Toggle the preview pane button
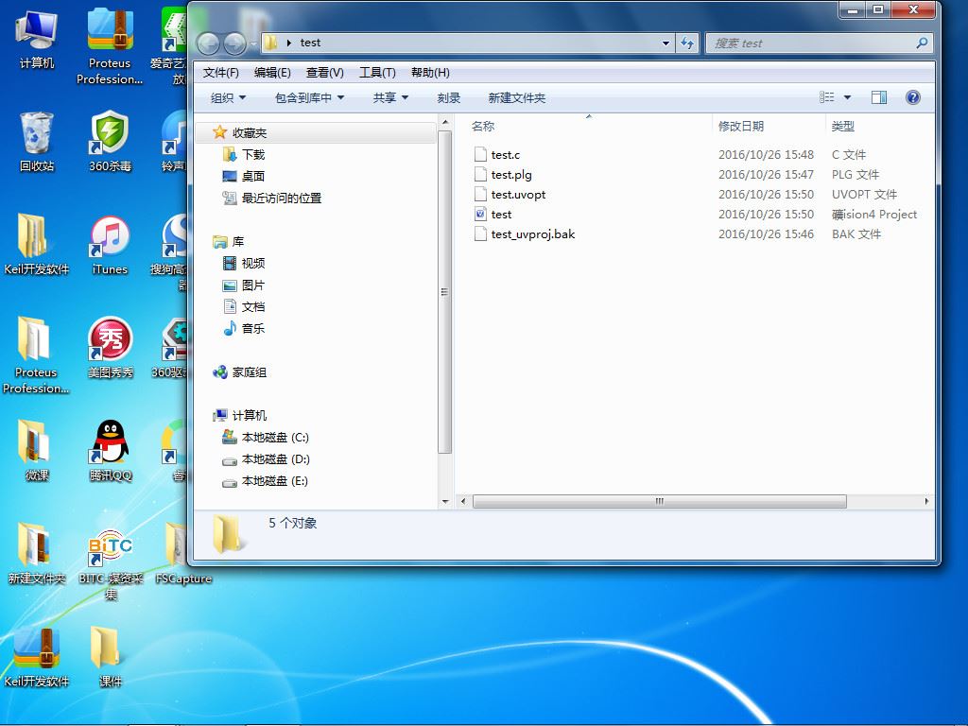The height and width of the screenshot is (726, 968). coord(878,97)
